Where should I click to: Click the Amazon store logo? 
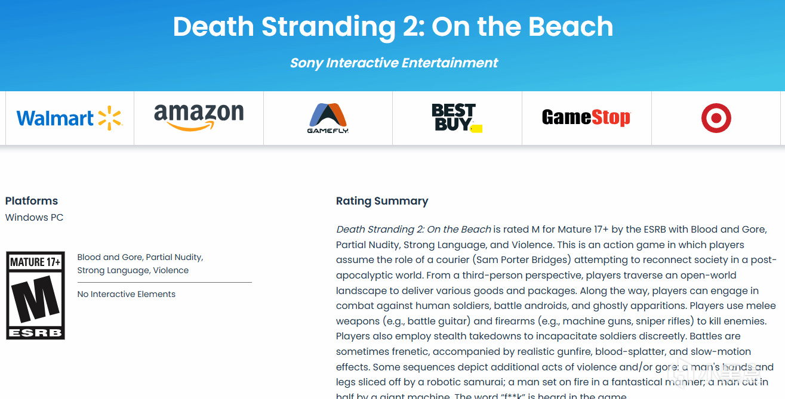199,117
